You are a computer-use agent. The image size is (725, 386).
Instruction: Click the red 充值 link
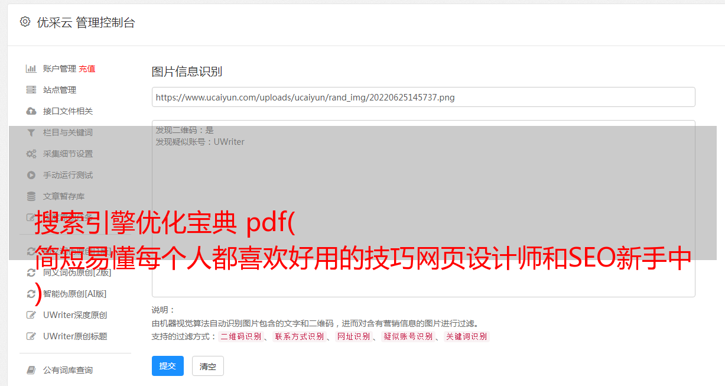pos(87,69)
